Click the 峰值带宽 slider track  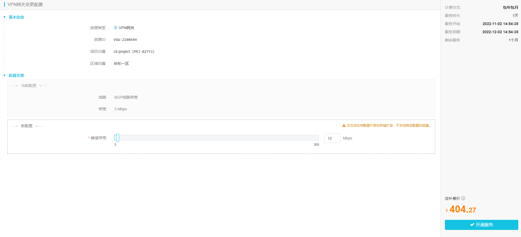coord(217,138)
